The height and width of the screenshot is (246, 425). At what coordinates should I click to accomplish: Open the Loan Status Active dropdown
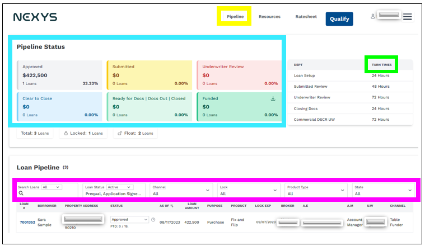[120, 187]
